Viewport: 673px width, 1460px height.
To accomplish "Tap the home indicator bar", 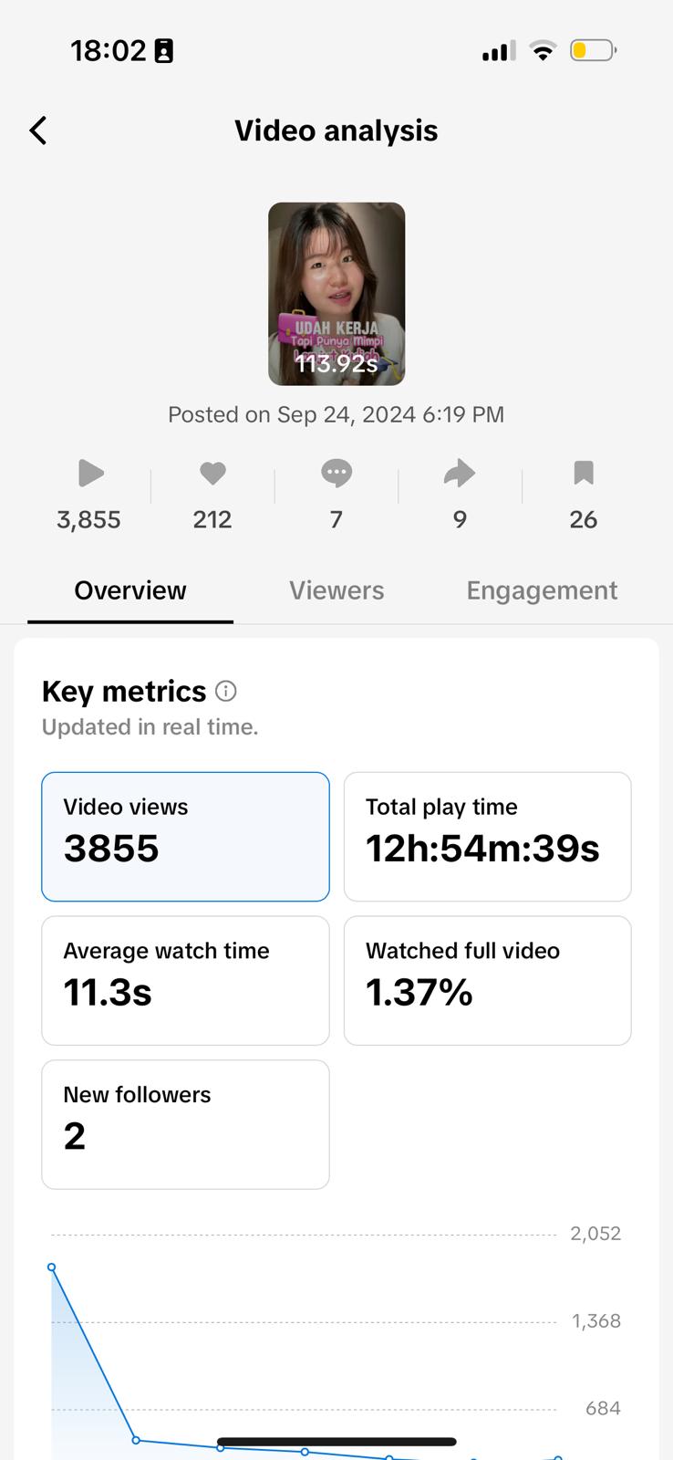I will [336, 1442].
